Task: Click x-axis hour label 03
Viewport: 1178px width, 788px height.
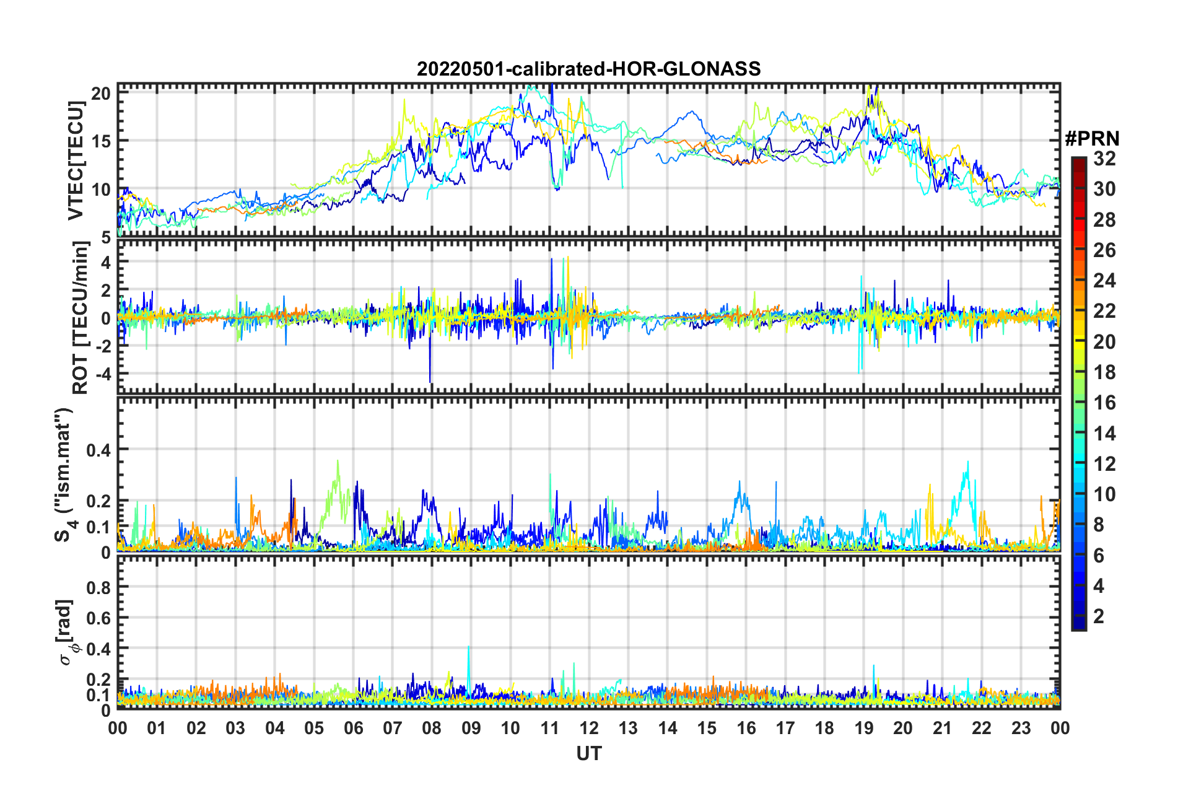Action: pyautogui.click(x=235, y=728)
